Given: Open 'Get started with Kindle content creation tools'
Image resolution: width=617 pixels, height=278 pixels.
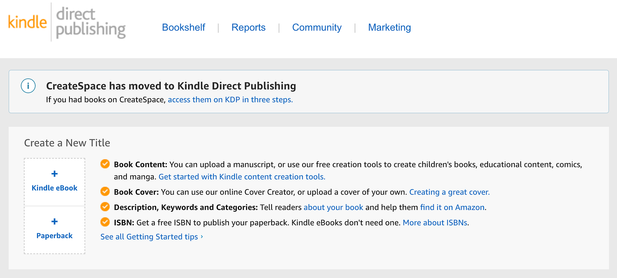Looking at the screenshot, I should click(x=242, y=177).
